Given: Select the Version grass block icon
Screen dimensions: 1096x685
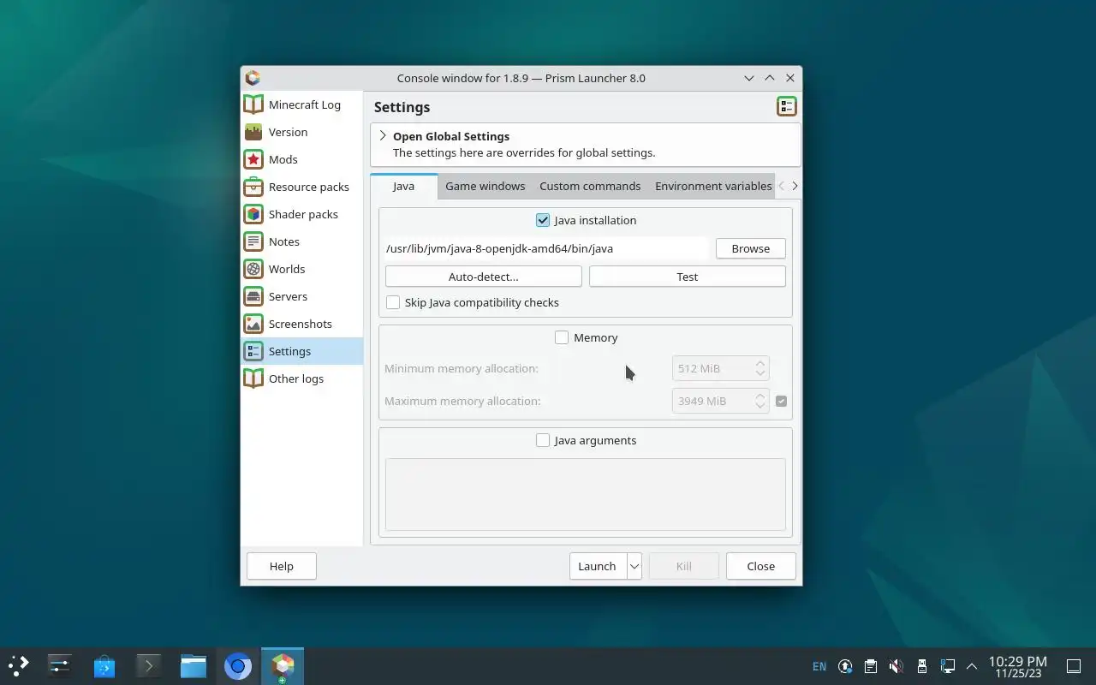Looking at the screenshot, I should click(x=253, y=132).
